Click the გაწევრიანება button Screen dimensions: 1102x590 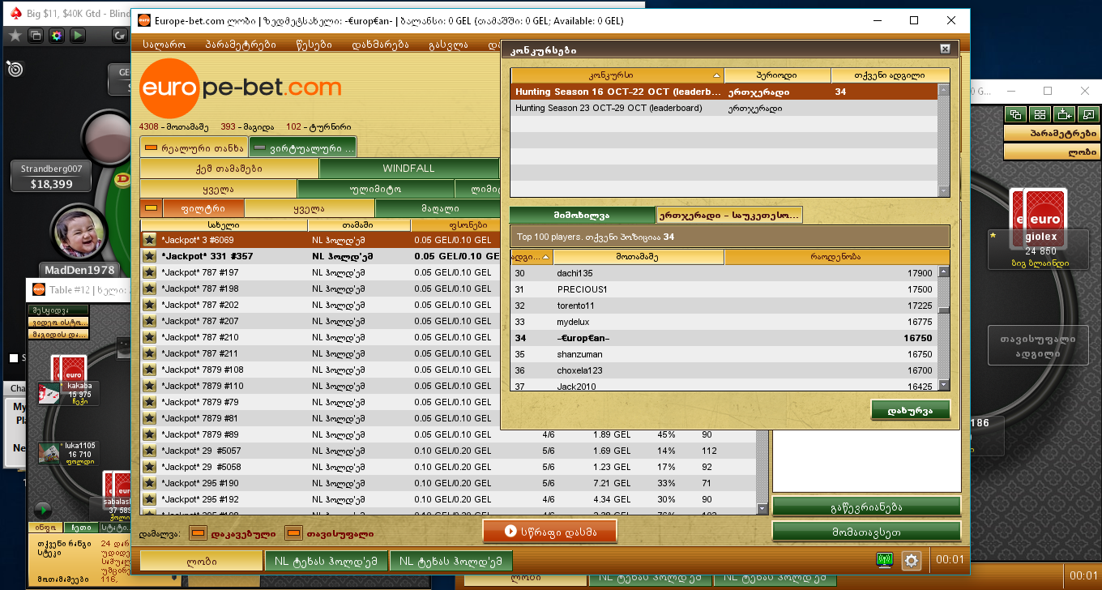(866, 507)
